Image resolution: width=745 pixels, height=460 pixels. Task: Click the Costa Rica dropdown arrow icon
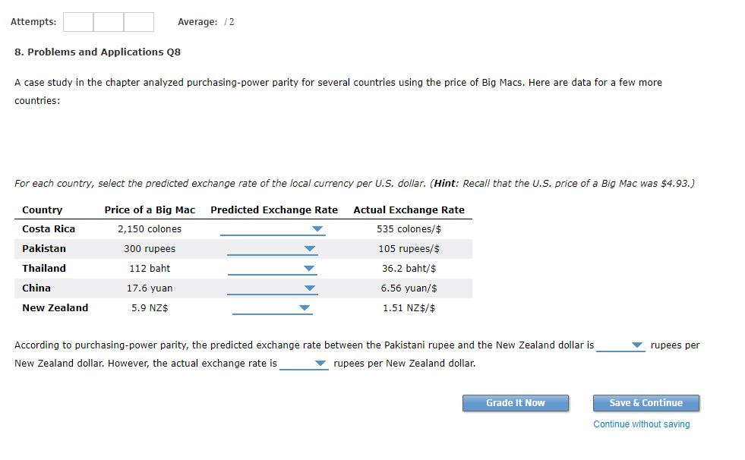point(317,228)
